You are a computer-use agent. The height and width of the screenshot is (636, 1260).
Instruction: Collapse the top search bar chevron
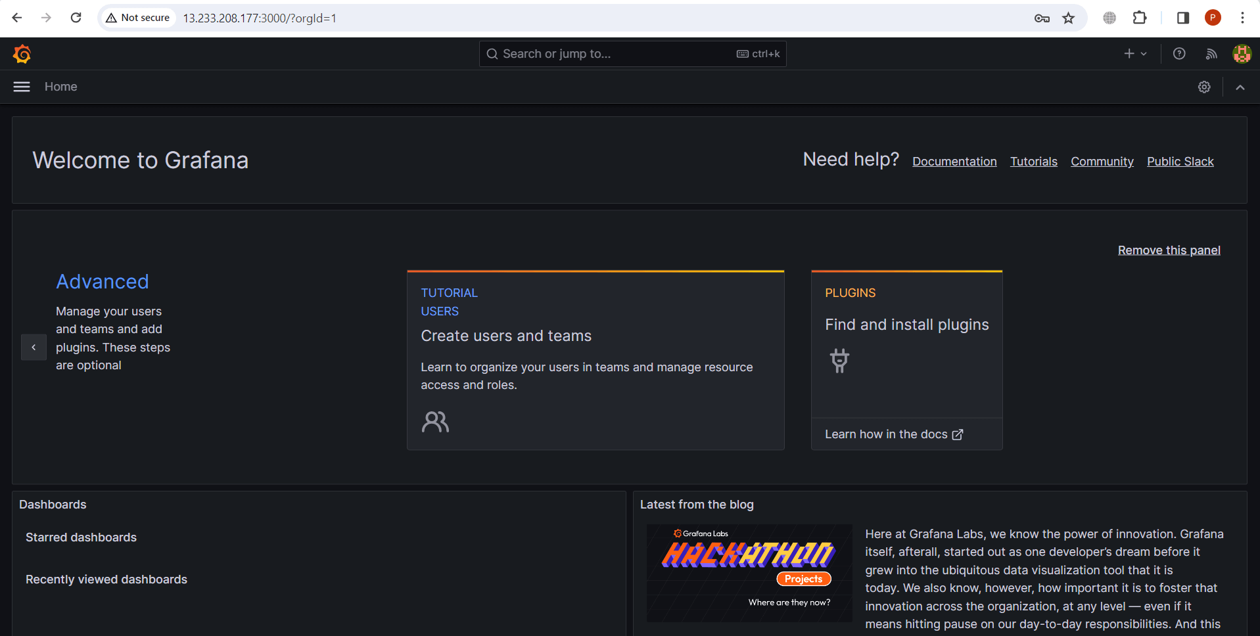point(1240,87)
